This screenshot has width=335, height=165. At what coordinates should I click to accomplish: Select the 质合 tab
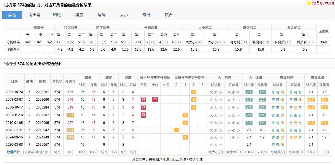169,15
